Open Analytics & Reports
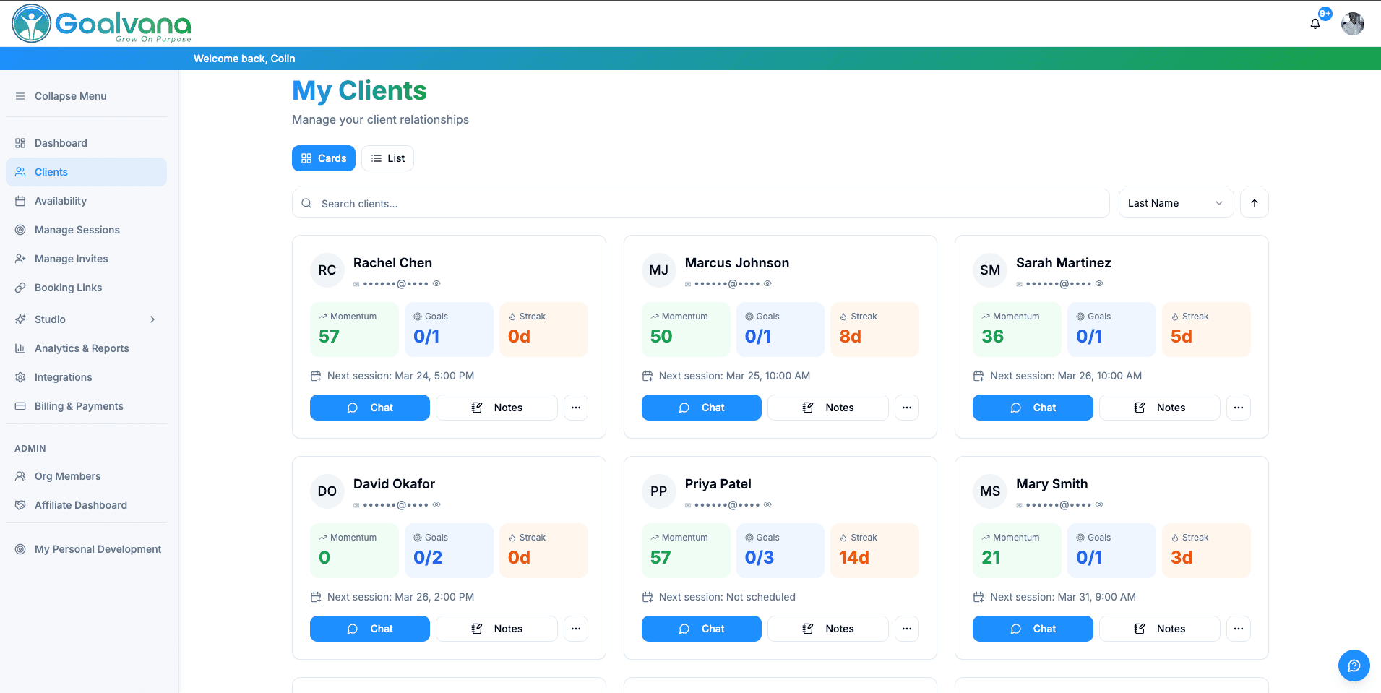This screenshot has width=1381, height=693. point(81,348)
